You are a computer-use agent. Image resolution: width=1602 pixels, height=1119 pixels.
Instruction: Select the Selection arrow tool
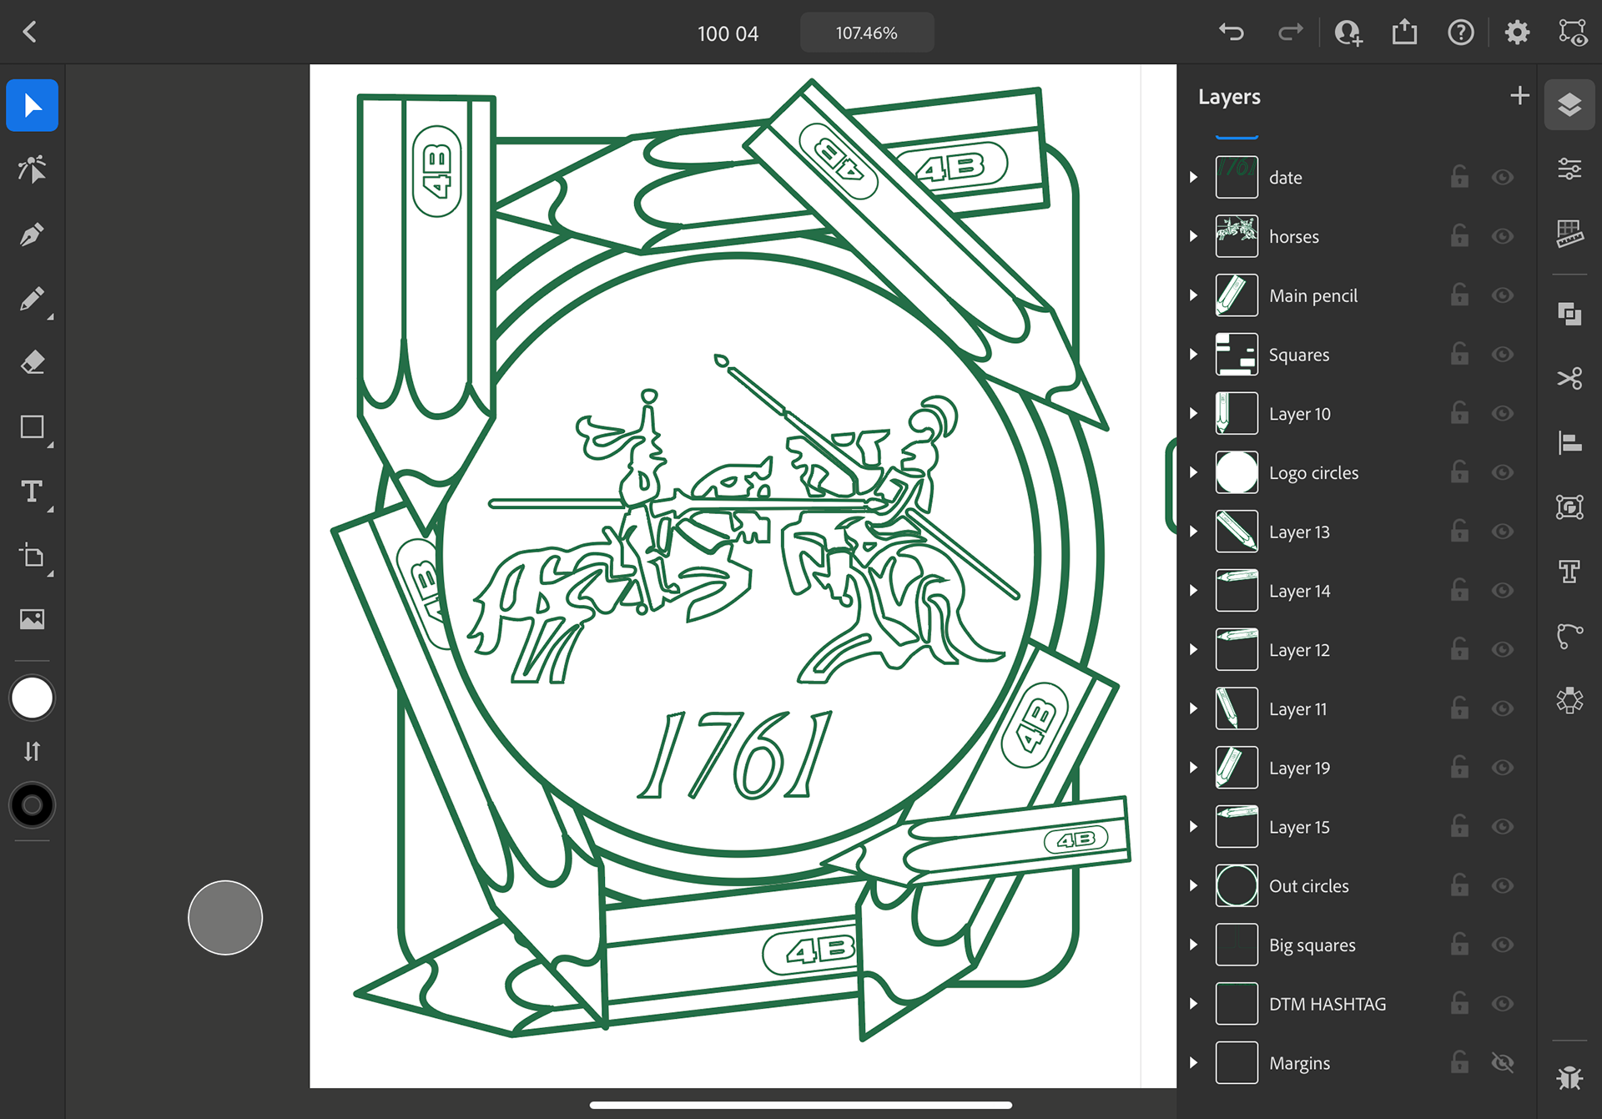(x=32, y=106)
